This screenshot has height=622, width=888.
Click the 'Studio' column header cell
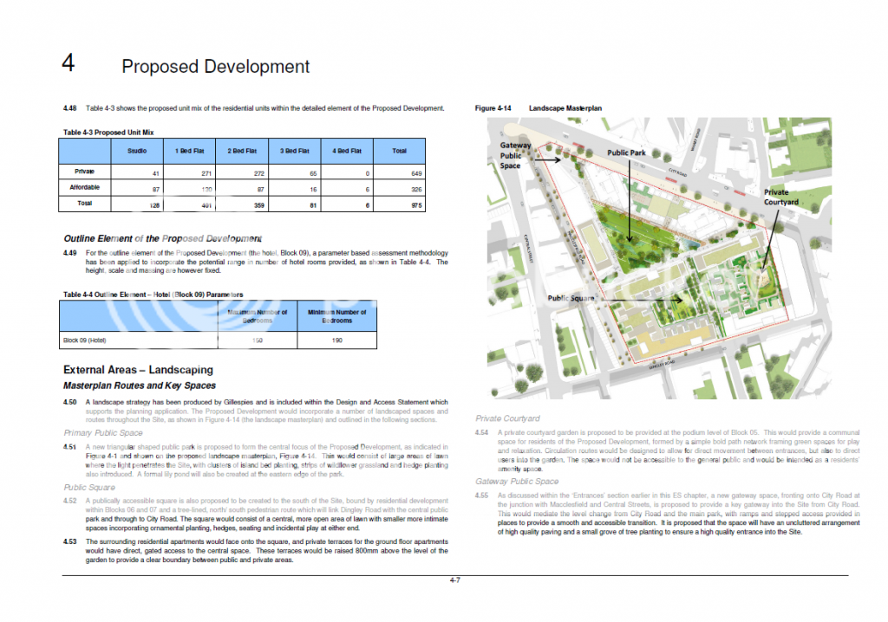[x=136, y=151]
